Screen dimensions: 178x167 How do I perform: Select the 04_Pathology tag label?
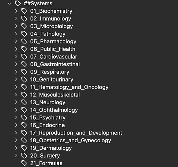click(48, 34)
